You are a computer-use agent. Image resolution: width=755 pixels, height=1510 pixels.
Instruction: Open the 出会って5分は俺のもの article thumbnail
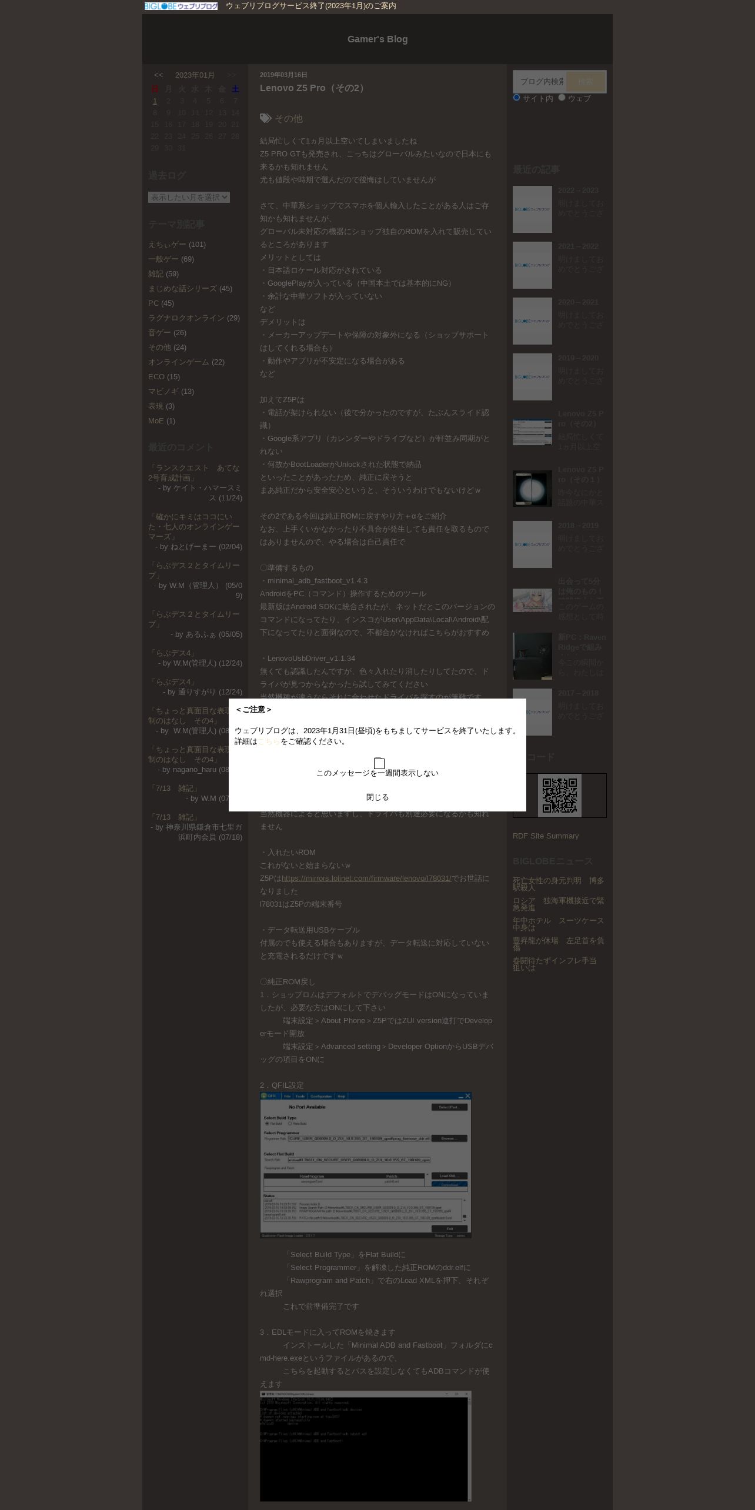[532, 600]
